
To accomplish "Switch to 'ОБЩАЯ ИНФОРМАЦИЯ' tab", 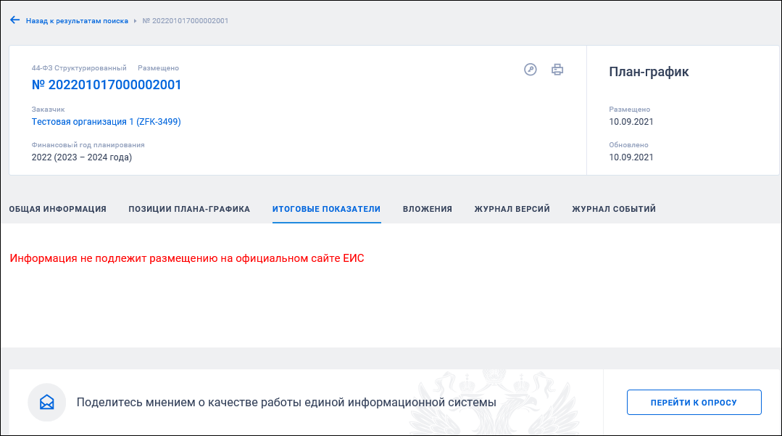I will pyautogui.click(x=58, y=209).
